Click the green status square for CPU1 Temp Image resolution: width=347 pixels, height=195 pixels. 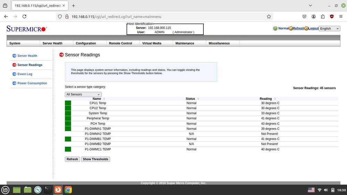point(68,103)
